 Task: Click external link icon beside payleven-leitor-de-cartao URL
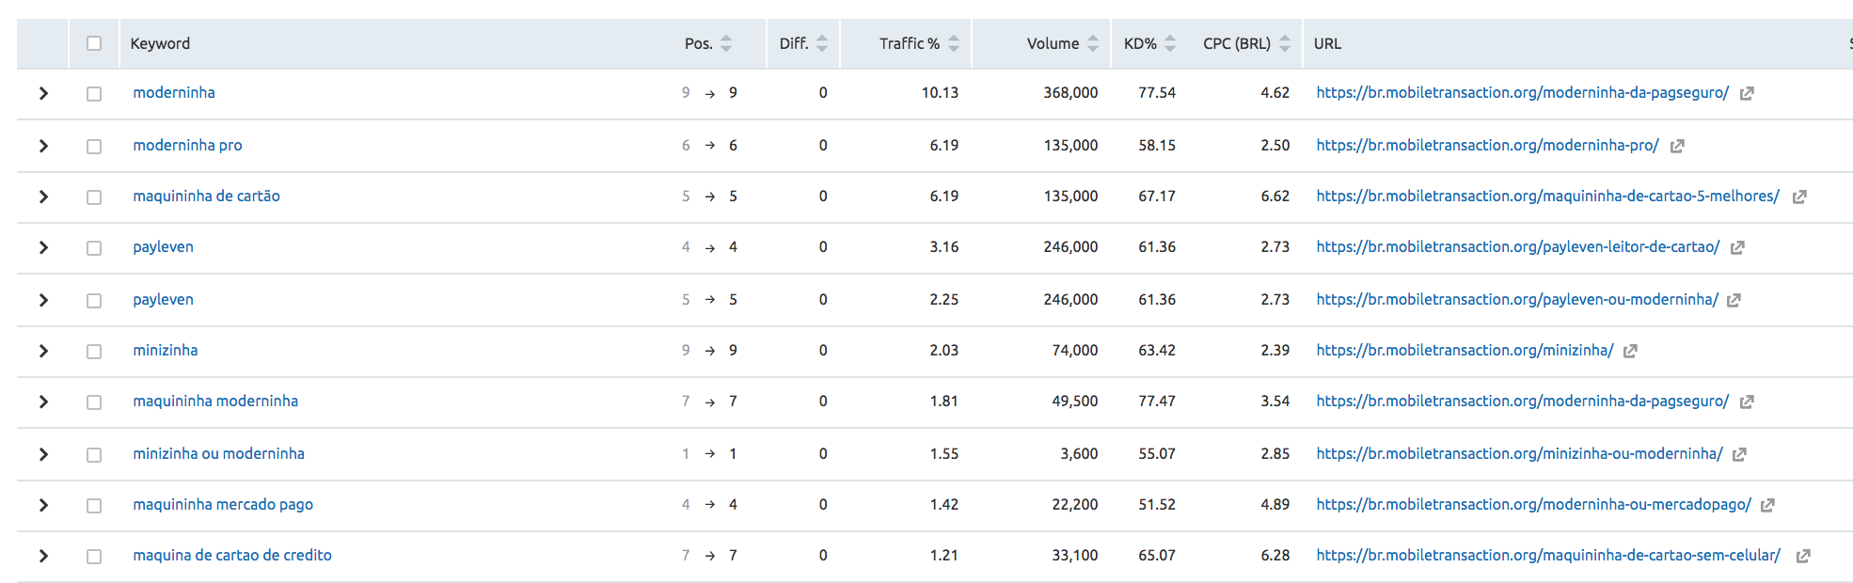coord(1737,247)
